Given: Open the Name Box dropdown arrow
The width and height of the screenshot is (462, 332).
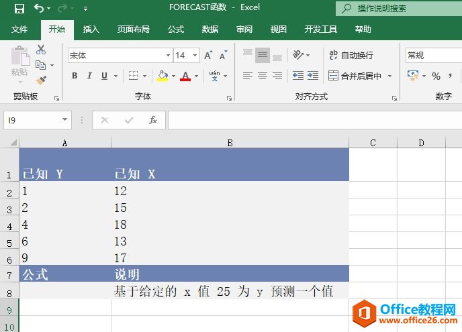Looking at the screenshot, I should pos(65,119).
